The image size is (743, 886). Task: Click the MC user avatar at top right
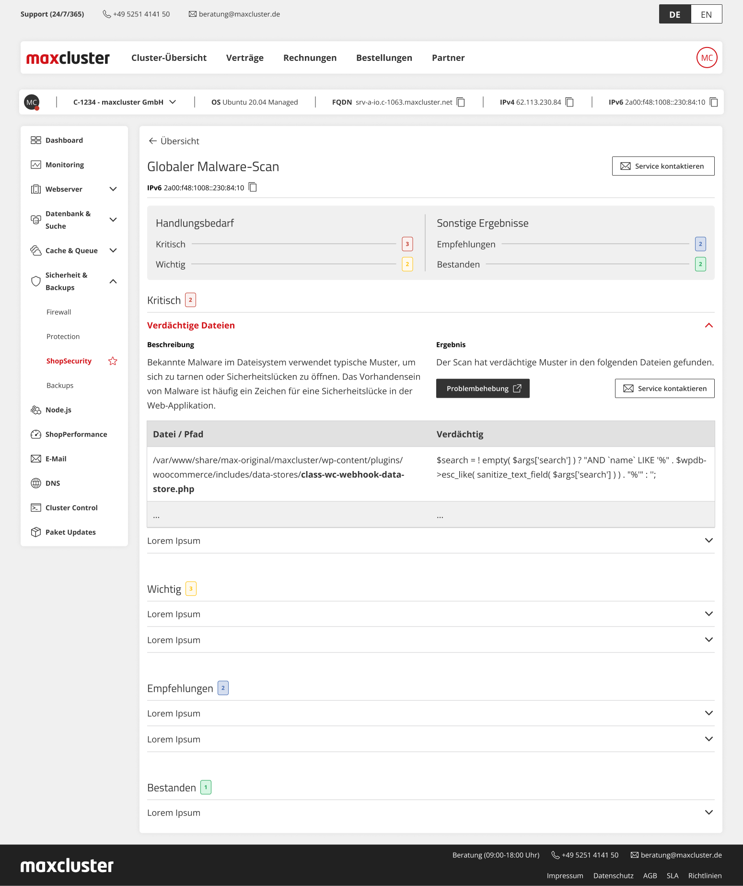coord(707,58)
